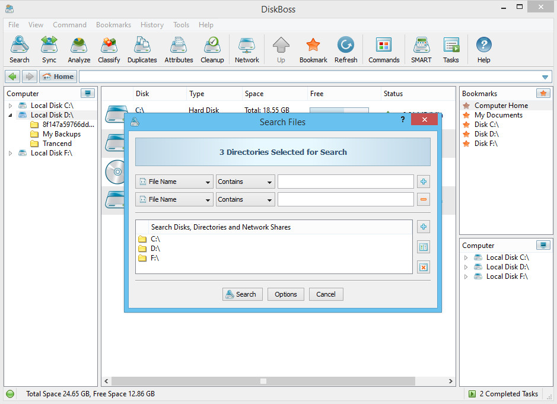Click the lower-right Computer panel header icon
Image resolution: width=557 pixels, height=404 pixels.
pos(543,245)
